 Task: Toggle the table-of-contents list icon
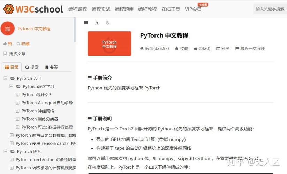[86, 23]
